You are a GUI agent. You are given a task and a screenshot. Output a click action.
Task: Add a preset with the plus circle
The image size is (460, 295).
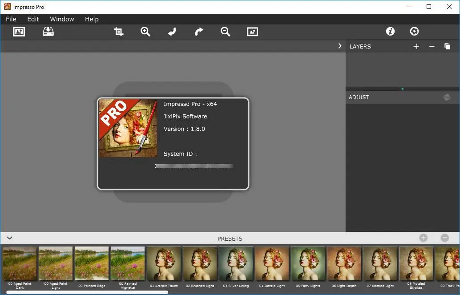[x=424, y=238]
